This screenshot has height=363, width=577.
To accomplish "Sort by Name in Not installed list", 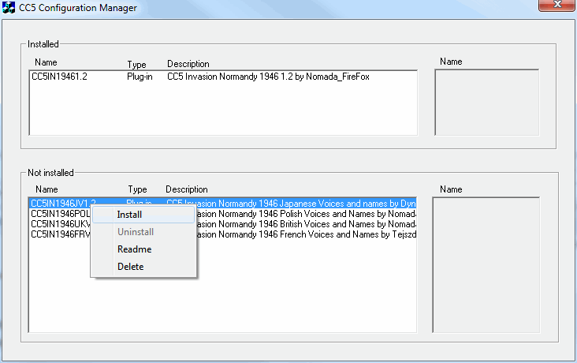I will 47,189.
